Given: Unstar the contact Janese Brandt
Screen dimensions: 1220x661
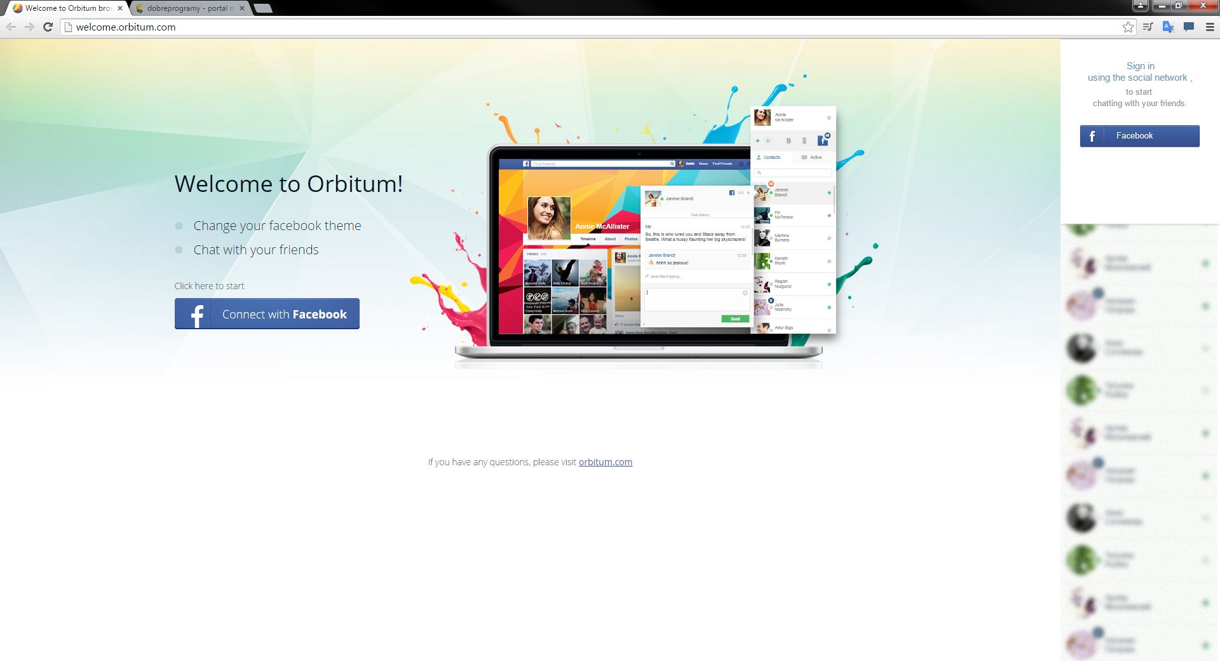Looking at the screenshot, I should tap(829, 193).
